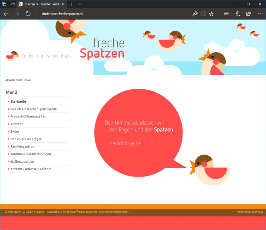
Task: Open 'Preise & Öffnungszeiten' menu item
Action: tap(28, 116)
